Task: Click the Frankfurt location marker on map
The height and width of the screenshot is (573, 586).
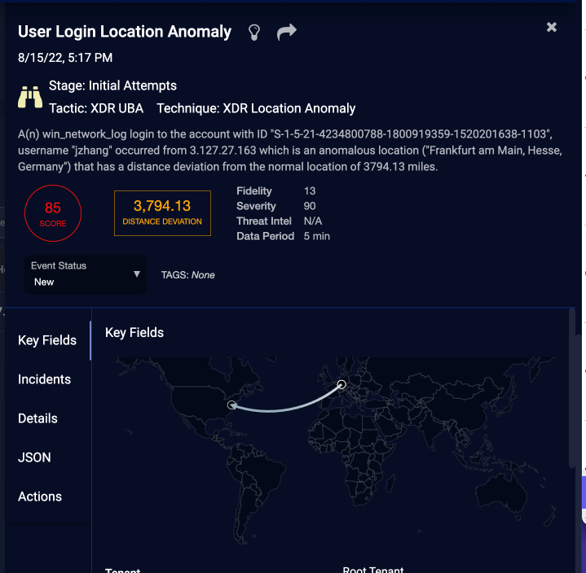Action: (341, 384)
